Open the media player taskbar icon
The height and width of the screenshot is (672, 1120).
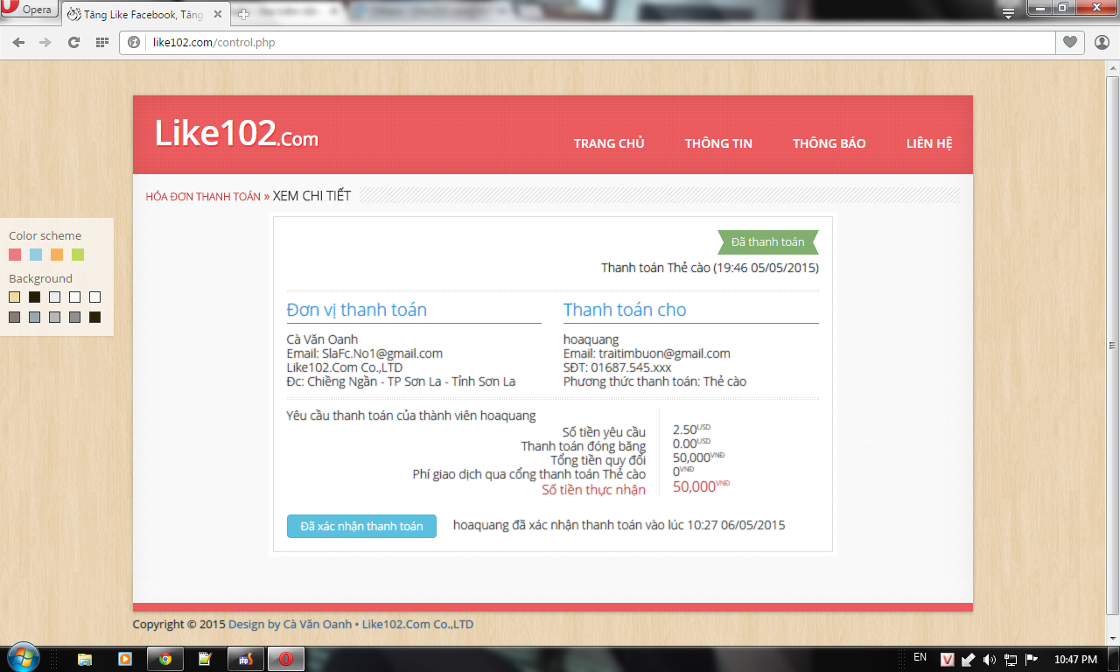(x=124, y=659)
